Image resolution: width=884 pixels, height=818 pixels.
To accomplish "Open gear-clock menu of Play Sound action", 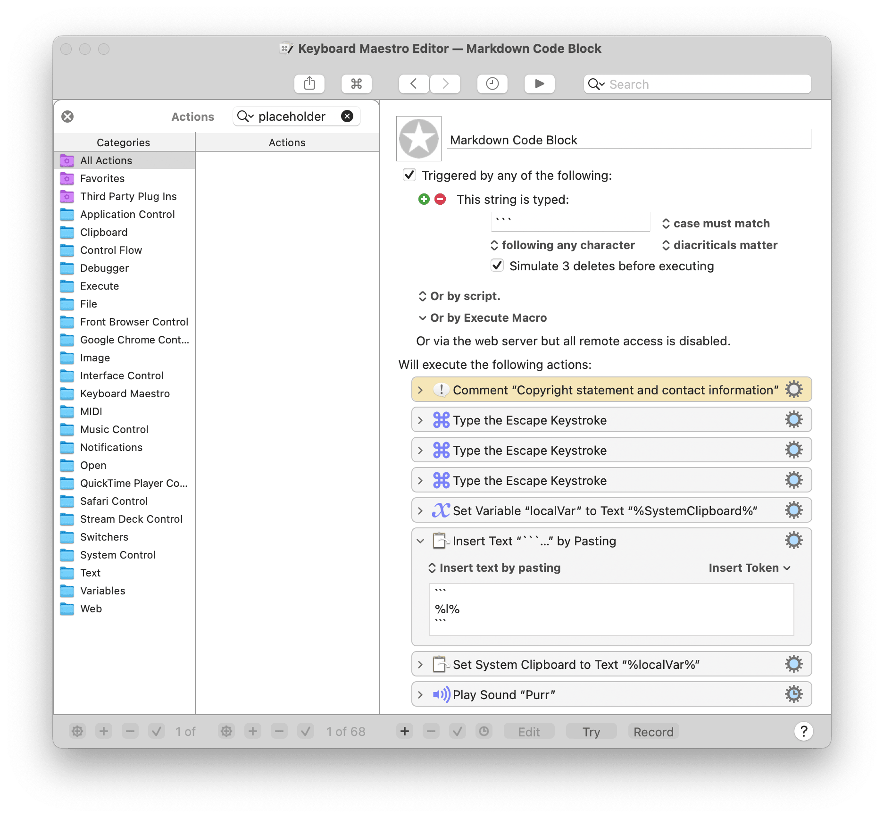I will click(793, 694).
